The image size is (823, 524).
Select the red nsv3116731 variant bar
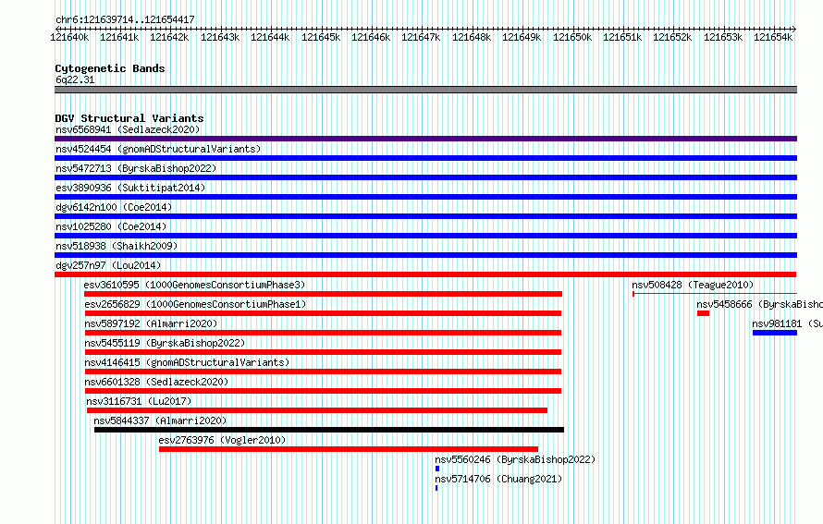[317, 410]
